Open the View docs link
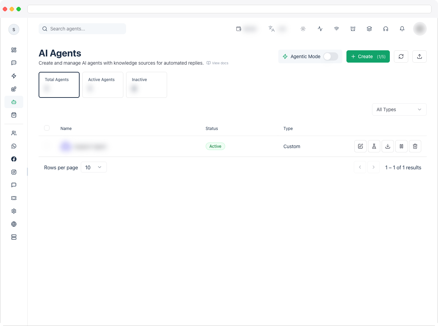Screen dimensions: 438x326 point(218,63)
